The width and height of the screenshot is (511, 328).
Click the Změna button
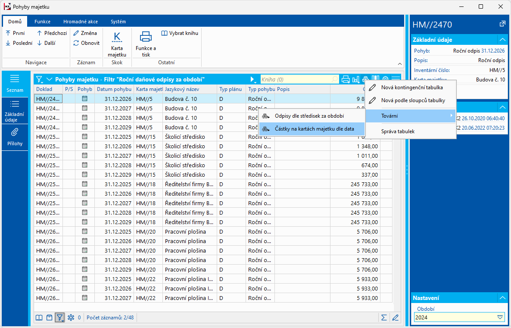tap(85, 33)
